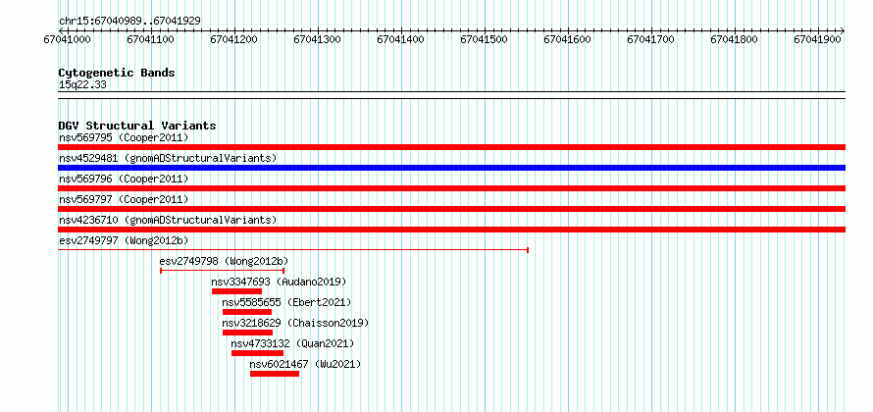Viewport: 873px width, 412px height.
Task: Open variant label esv2749797 (Wong2012b)
Action: pos(124,240)
